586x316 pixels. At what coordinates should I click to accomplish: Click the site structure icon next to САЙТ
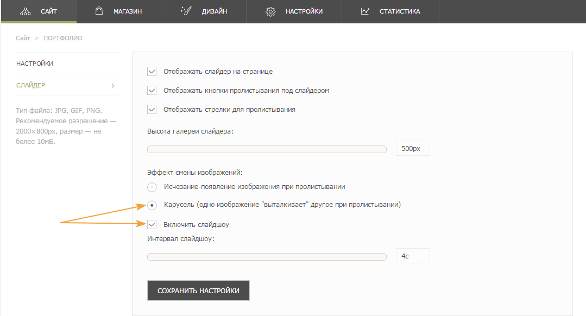(26, 11)
